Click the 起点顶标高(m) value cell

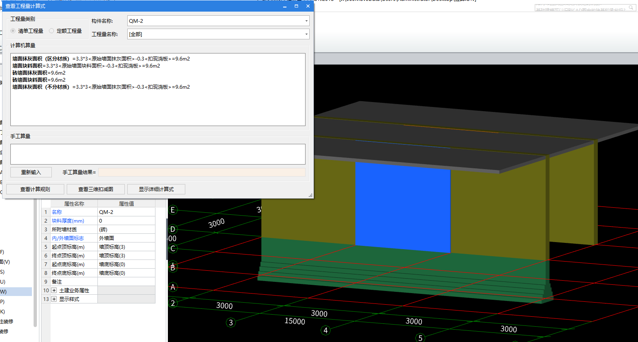(x=126, y=247)
